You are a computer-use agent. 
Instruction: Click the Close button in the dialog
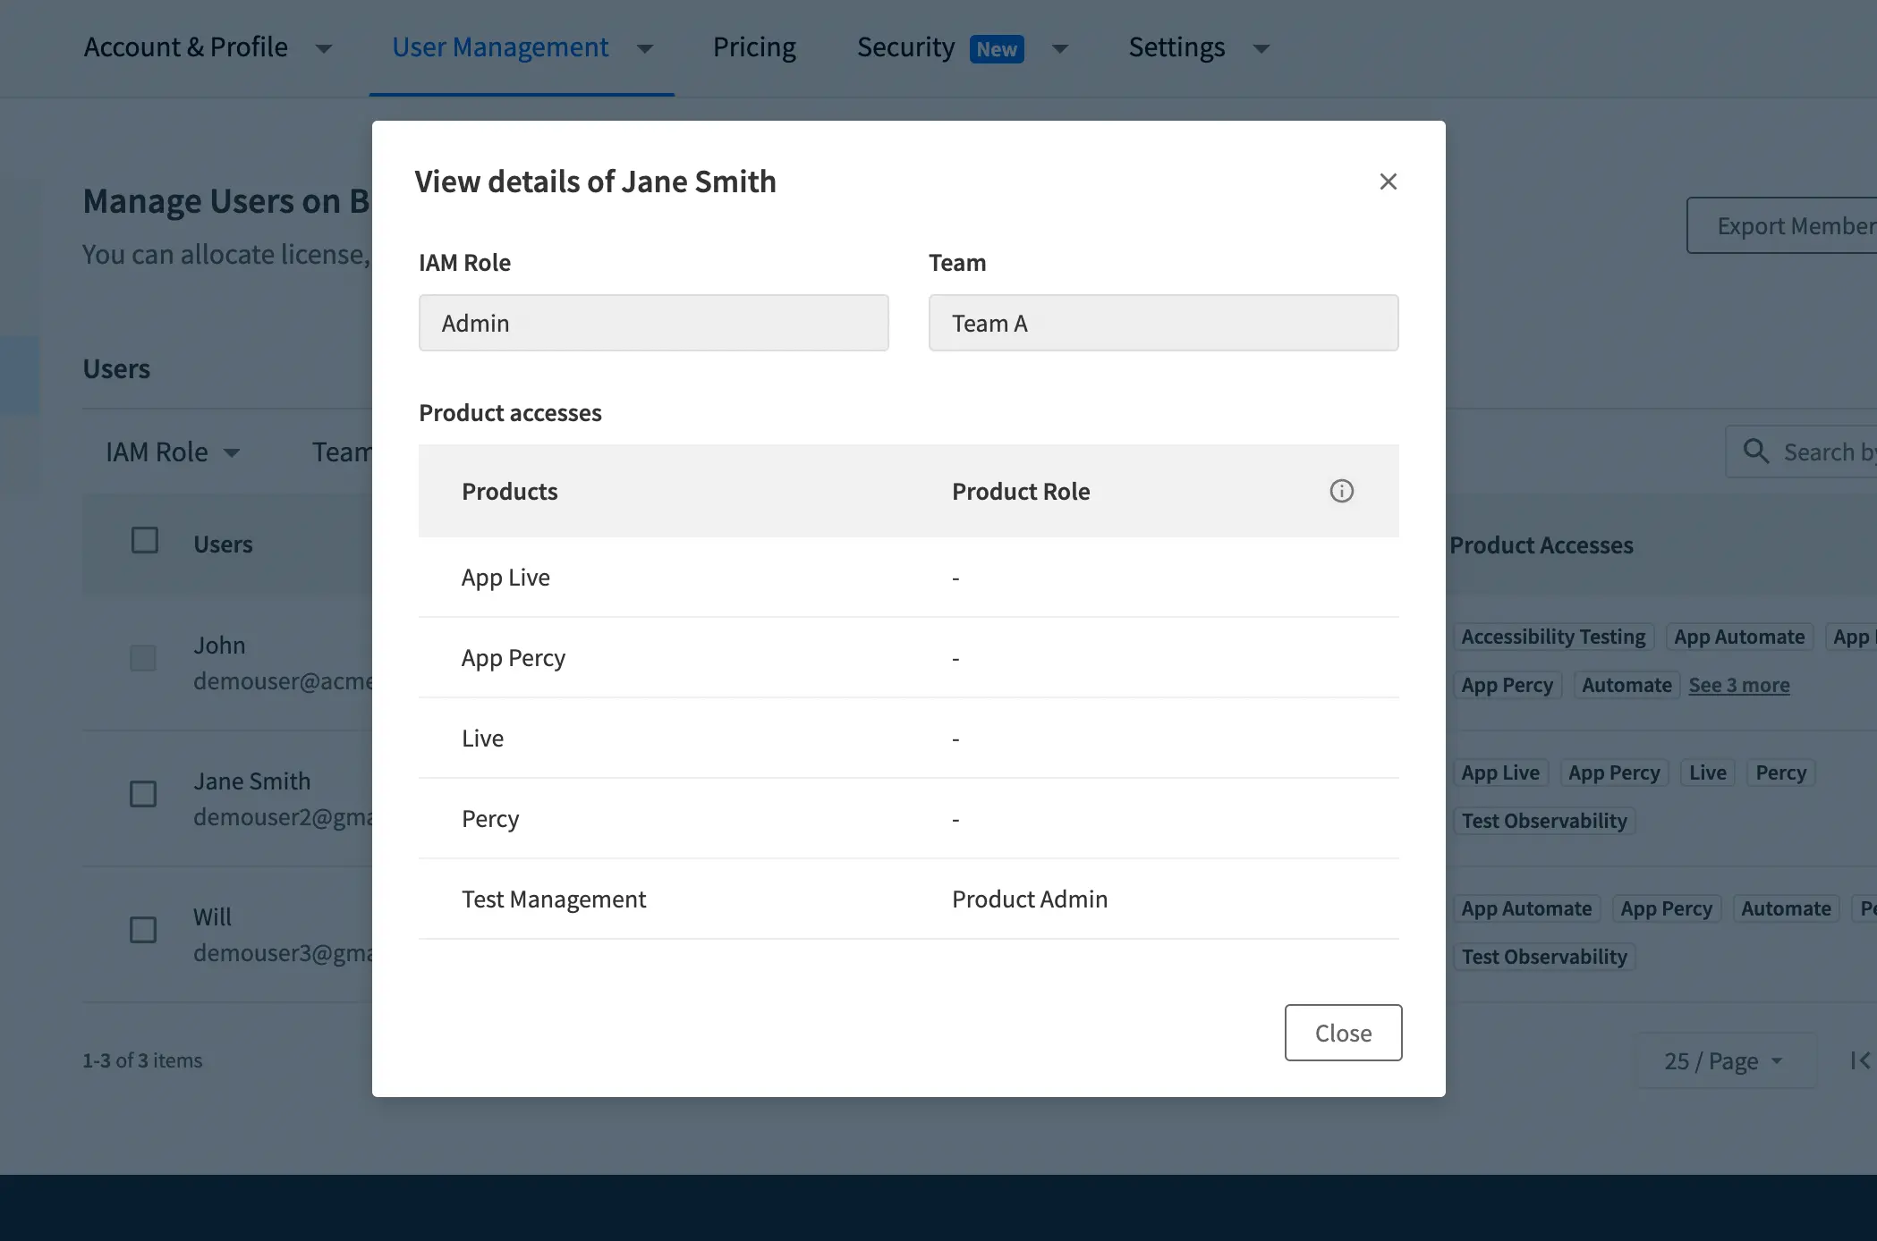[x=1343, y=1033]
